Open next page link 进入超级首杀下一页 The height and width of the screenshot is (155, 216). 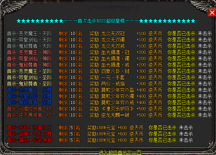coord(120,153)
